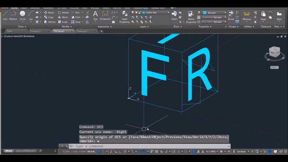Click the Rotate tool
Image resolution: width=288 pixels, height=162 pixels.
(63, 13)
